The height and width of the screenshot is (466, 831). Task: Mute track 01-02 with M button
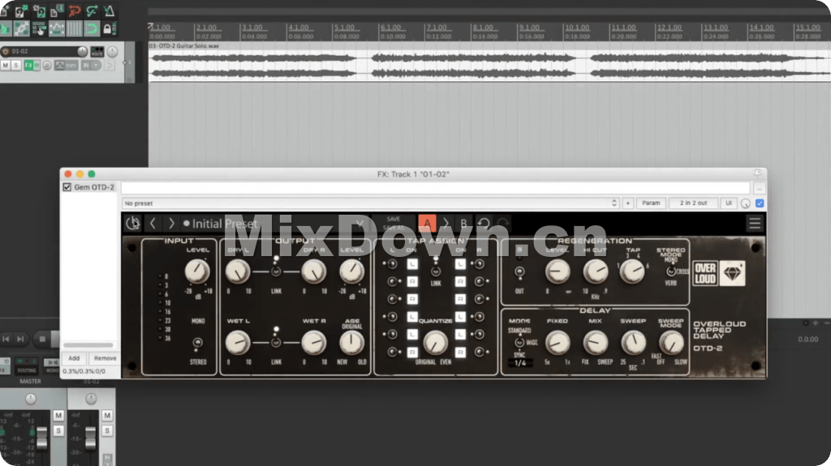(x=6, y=65)
